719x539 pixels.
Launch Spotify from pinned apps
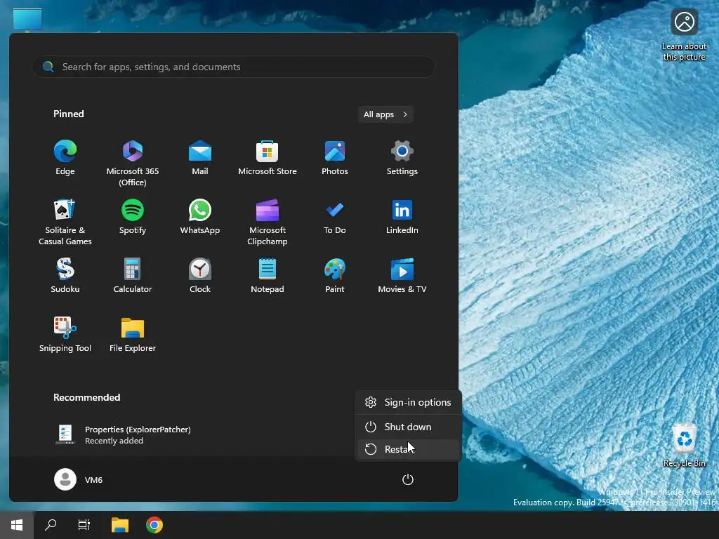[x=133, y=217]
